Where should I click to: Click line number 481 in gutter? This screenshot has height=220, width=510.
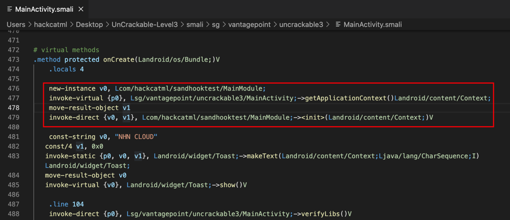pos(13,137)
